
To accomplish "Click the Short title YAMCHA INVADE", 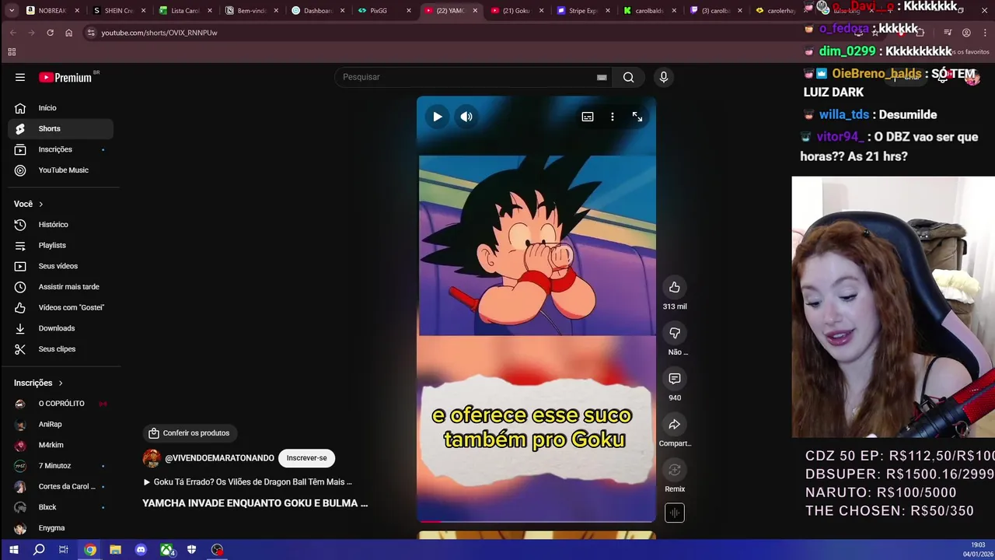I will 255,503.
